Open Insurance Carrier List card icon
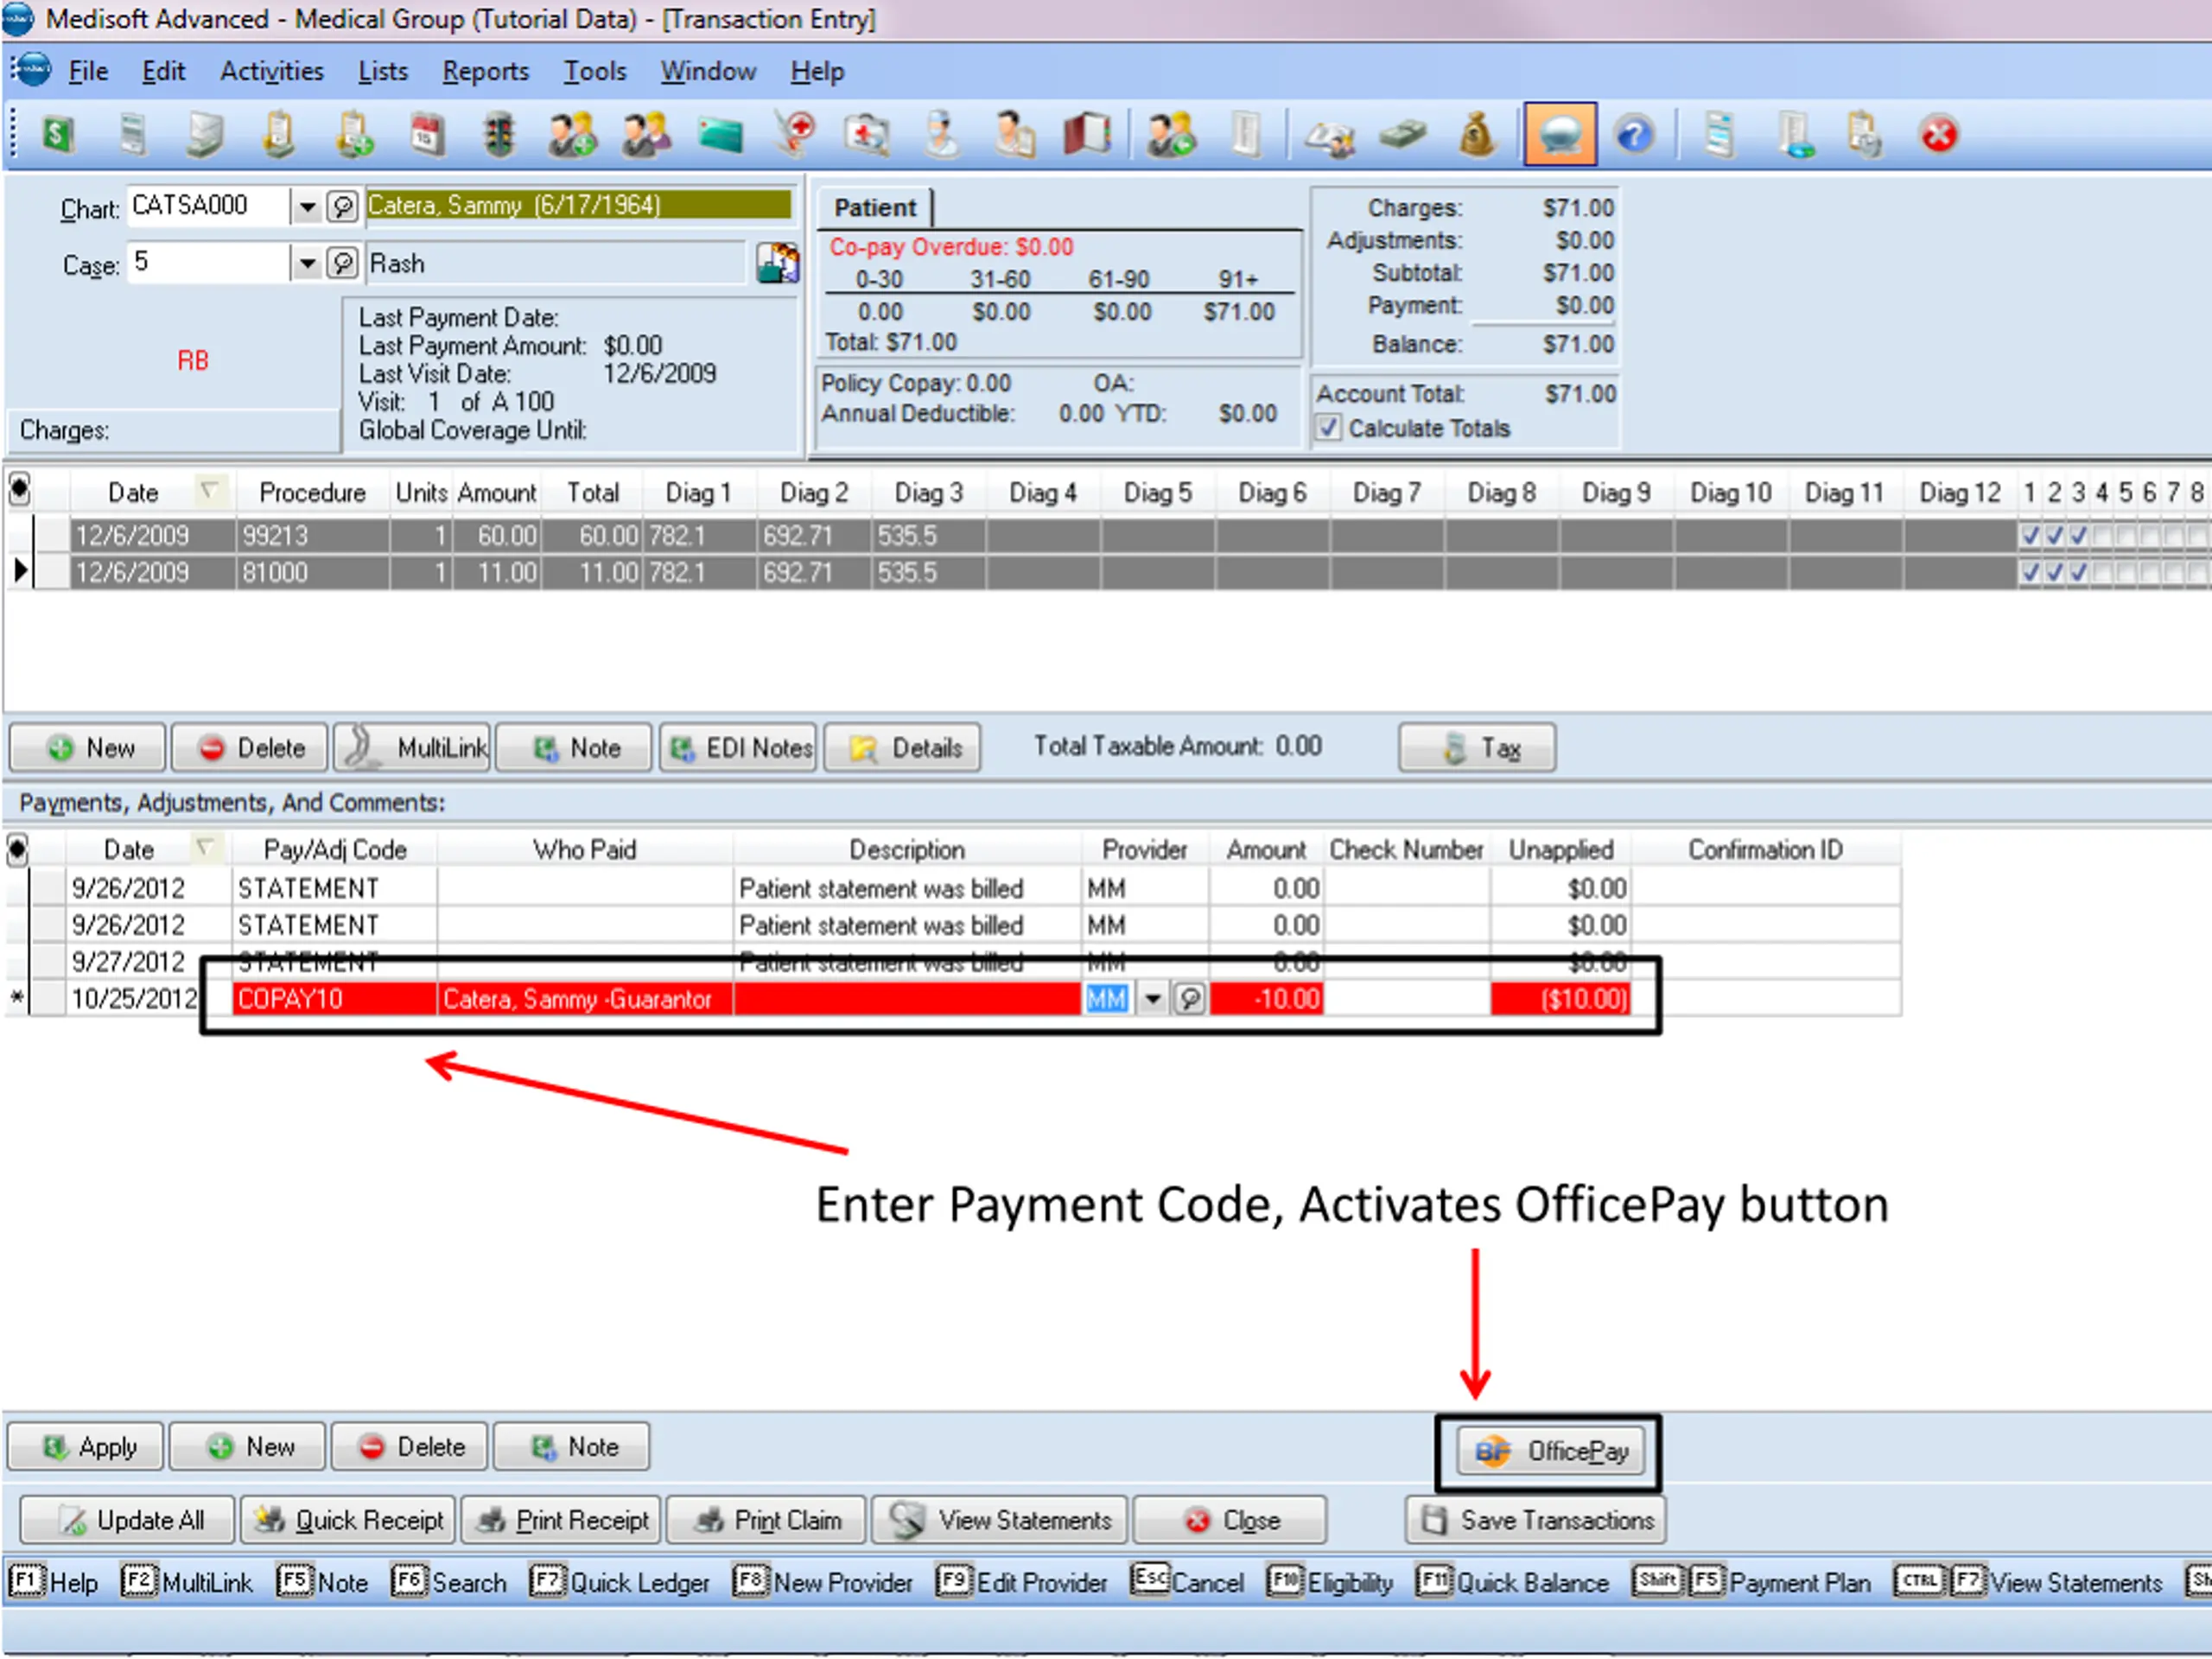The image size is (2212, 1659). [x=720, y=134]
